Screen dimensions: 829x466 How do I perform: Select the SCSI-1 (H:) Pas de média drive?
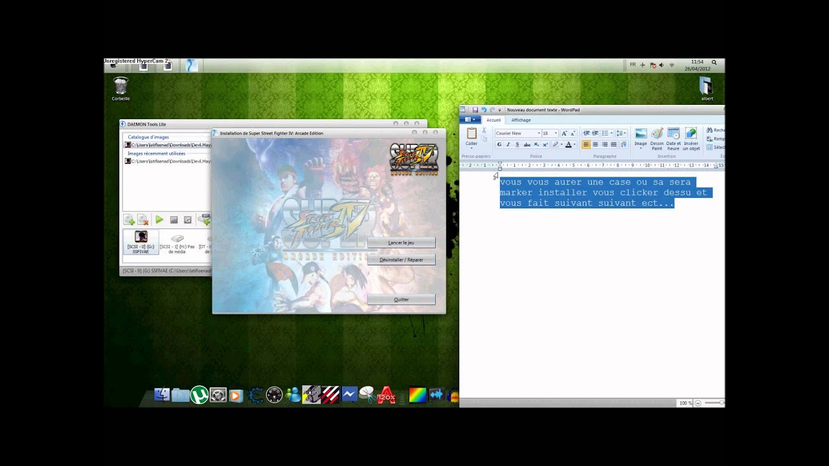177,244
